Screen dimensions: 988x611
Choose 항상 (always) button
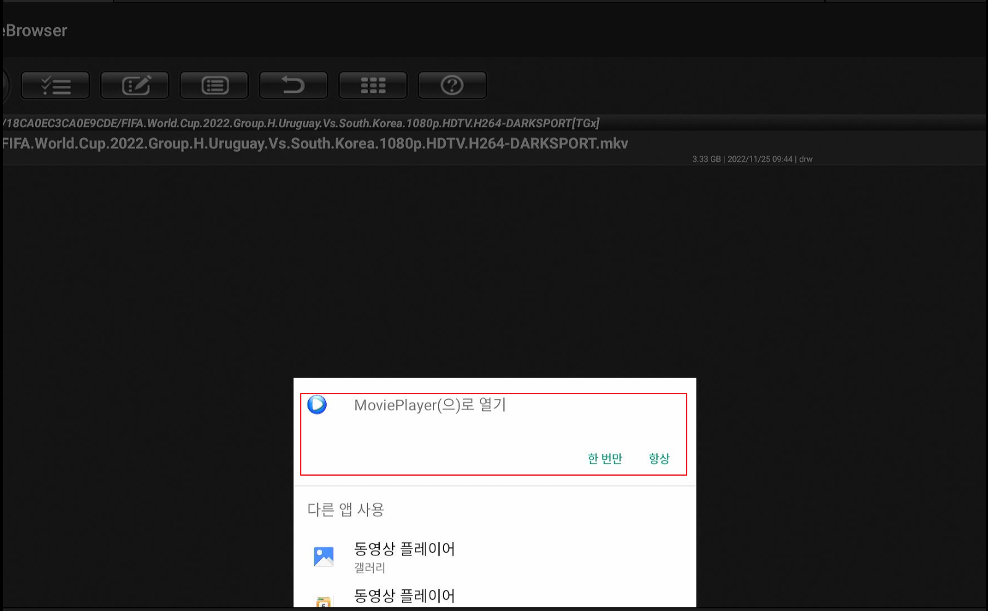pos(659,458)
